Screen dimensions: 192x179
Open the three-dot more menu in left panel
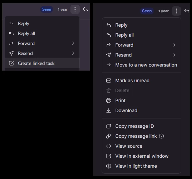pos(75,9)
